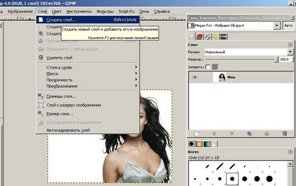The width and height of the screenshot is (296, 186).
Task: Open the image selector dropdown arrow
Action: click(x=277, y=25)
